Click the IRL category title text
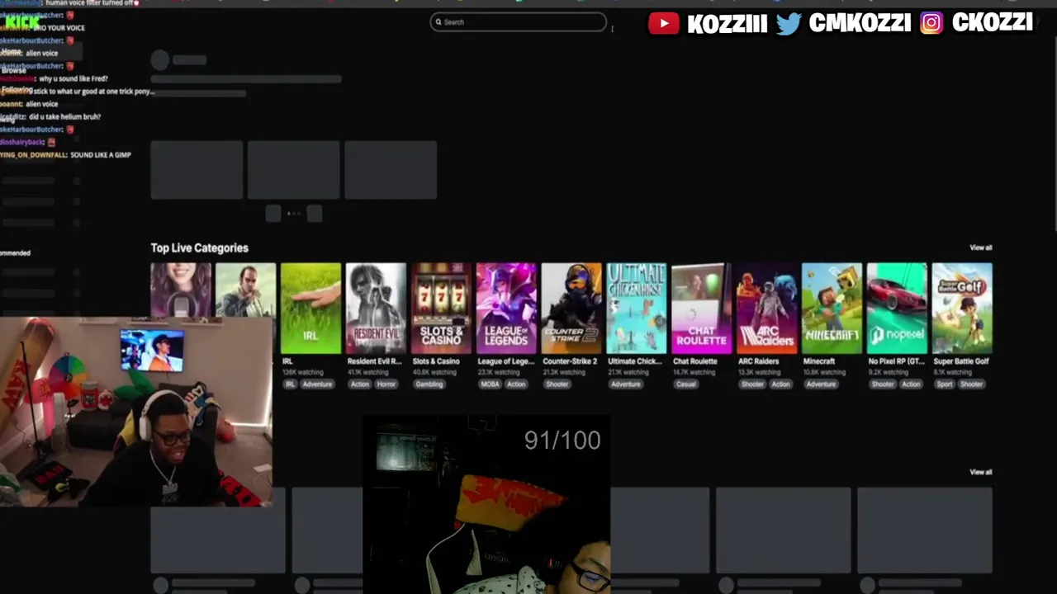The image size is (1057, 594). [287, 361]
